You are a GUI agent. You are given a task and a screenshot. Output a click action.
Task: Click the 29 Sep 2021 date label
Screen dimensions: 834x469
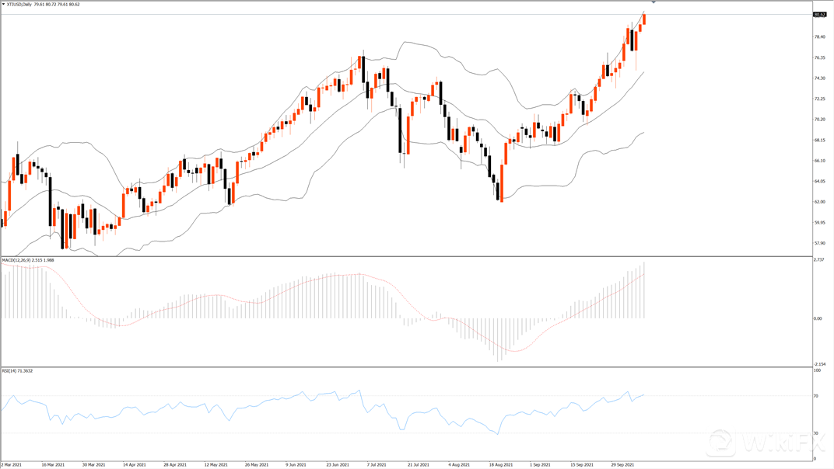point(621,464)
